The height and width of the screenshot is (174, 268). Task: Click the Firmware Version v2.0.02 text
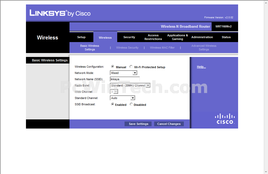(219, 17)
